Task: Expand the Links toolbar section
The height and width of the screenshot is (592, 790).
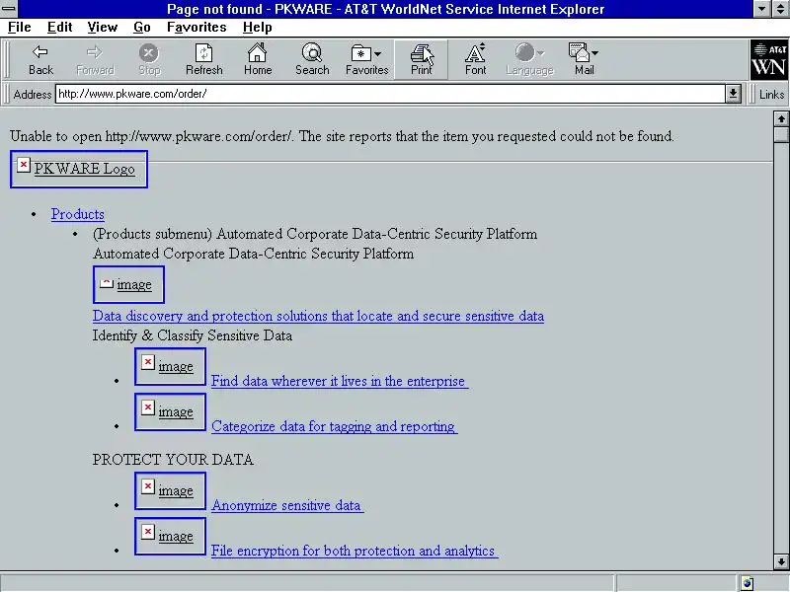Action: 771,94
